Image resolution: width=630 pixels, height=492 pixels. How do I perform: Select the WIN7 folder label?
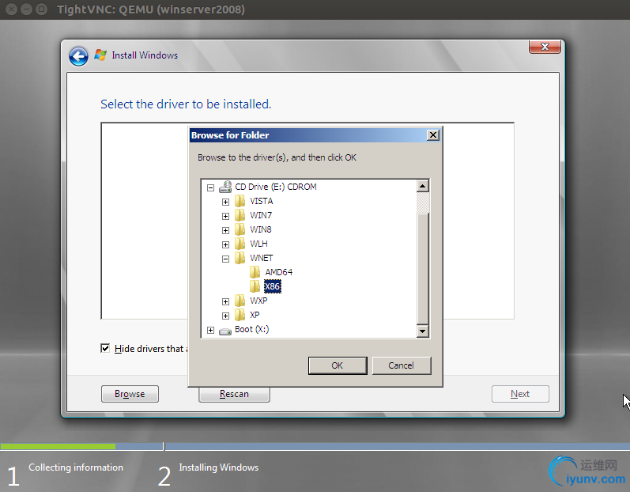pos(261,215)
